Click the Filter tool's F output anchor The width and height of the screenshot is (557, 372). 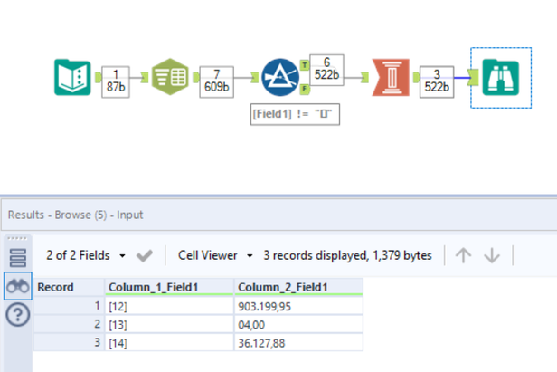306,89
